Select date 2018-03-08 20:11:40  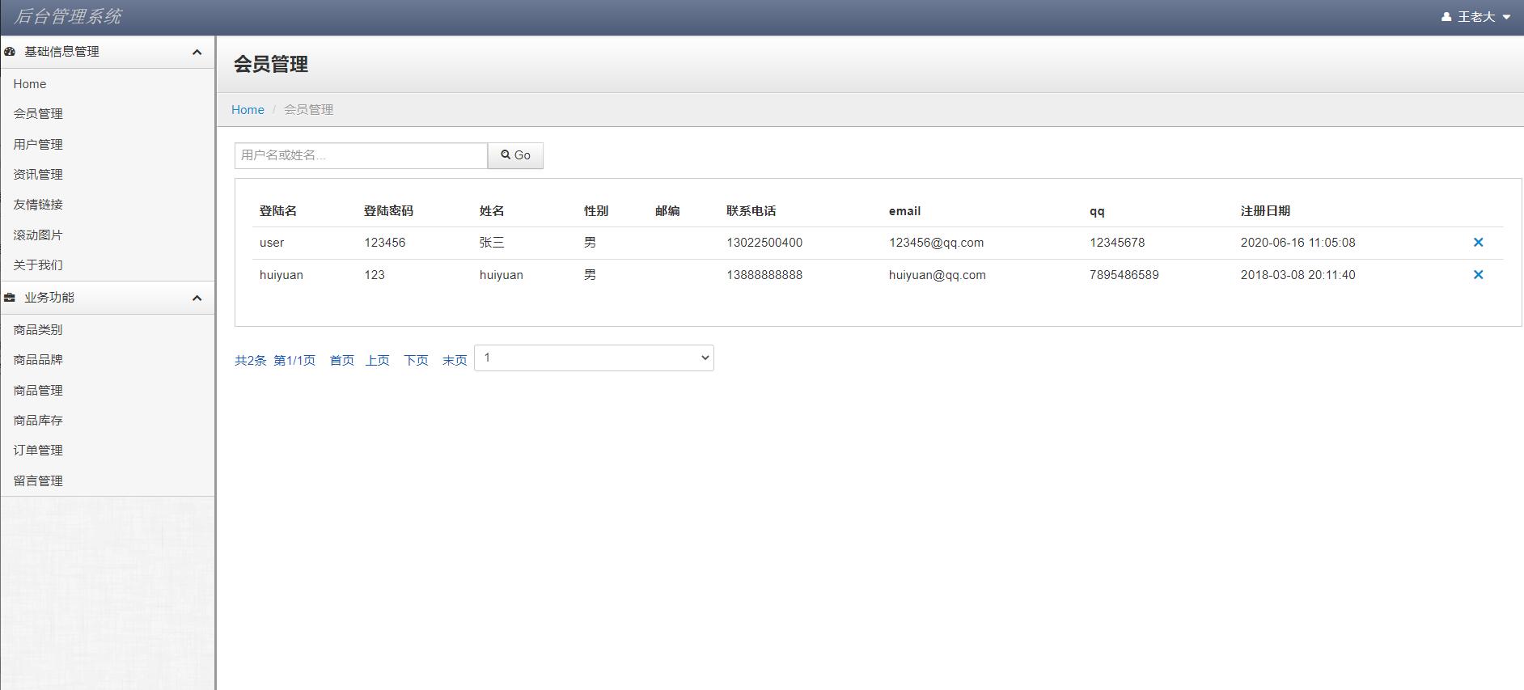(x=1298, y=275)
